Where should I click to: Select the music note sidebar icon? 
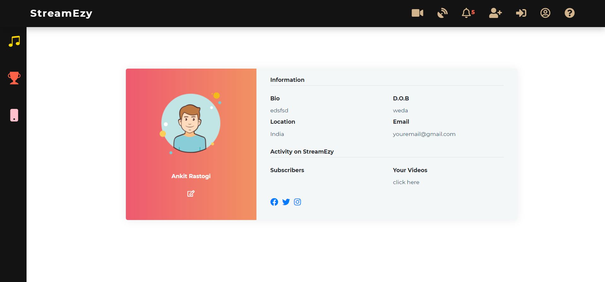click(x=14, y=41)
